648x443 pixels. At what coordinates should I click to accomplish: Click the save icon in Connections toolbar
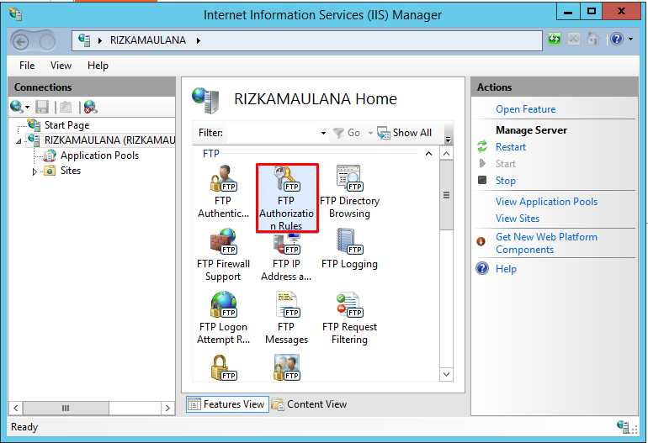coord(42,107)
